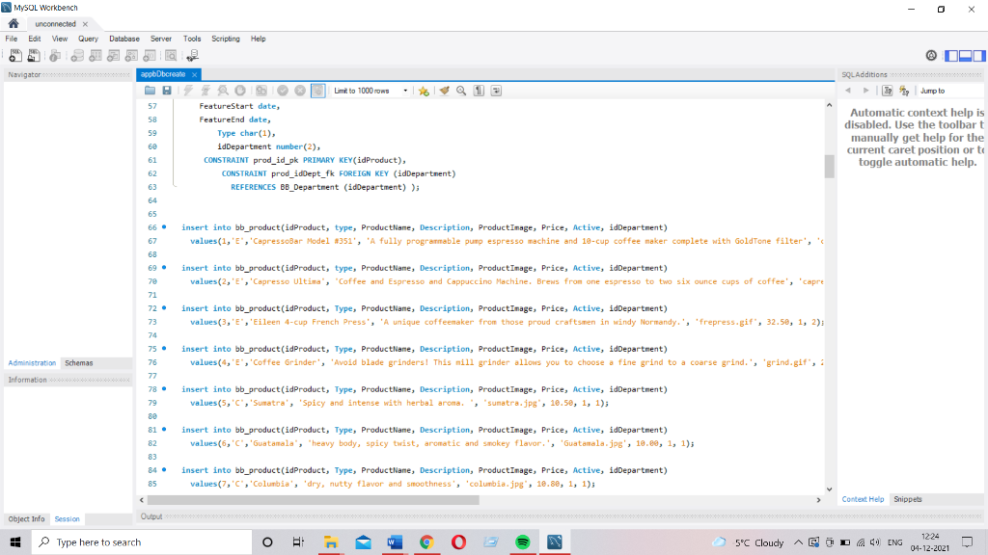Create new schema toolbar icon
Screen dimensions: 988x555
pos(77,56)
